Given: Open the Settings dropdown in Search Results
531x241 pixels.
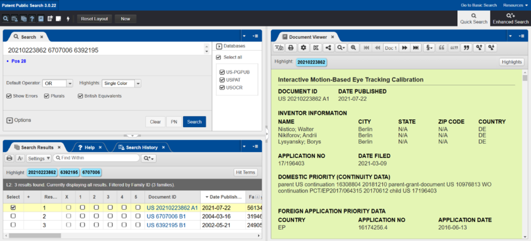Looking at the screenshot, I should click(39, 158).
